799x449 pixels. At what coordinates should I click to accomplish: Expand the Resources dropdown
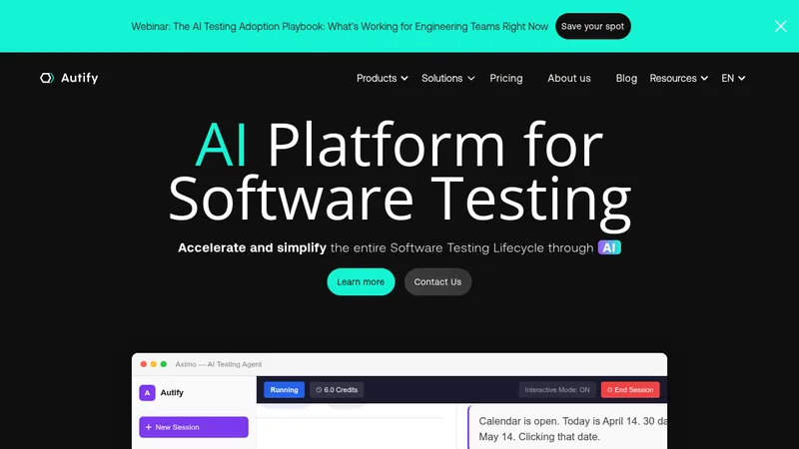tap(679, 78)
